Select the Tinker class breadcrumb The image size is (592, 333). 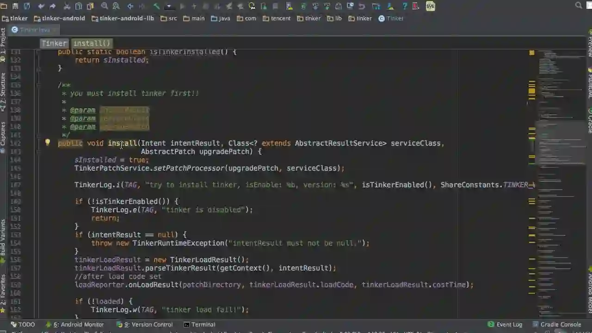point(391,18)
